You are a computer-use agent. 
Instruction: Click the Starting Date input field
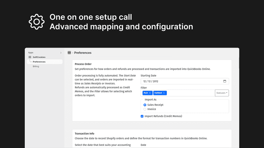[x=185, y=81]
